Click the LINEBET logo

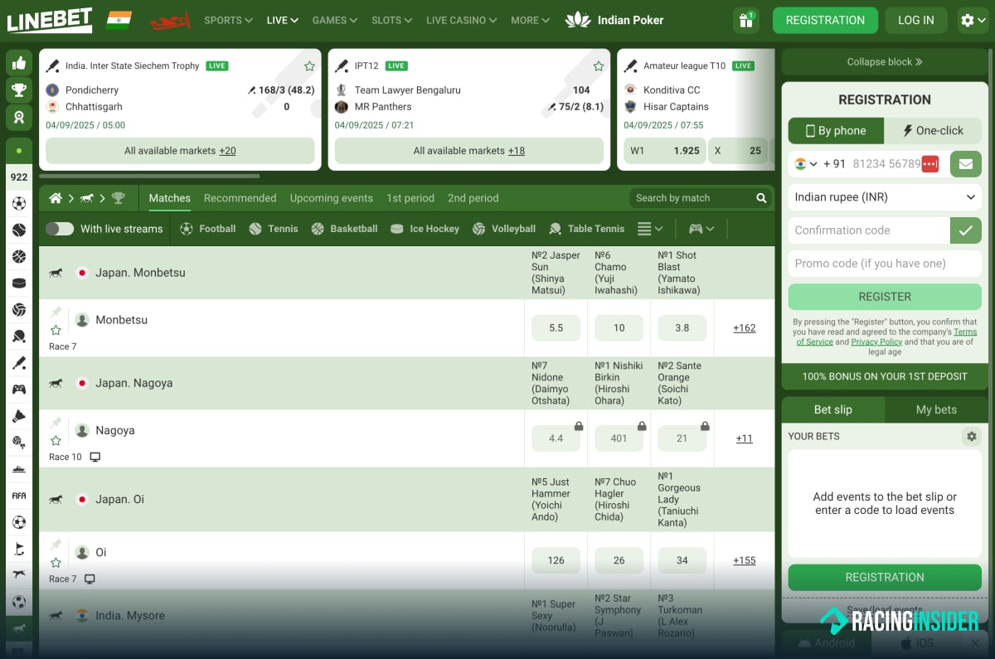[x=50, y=20]
